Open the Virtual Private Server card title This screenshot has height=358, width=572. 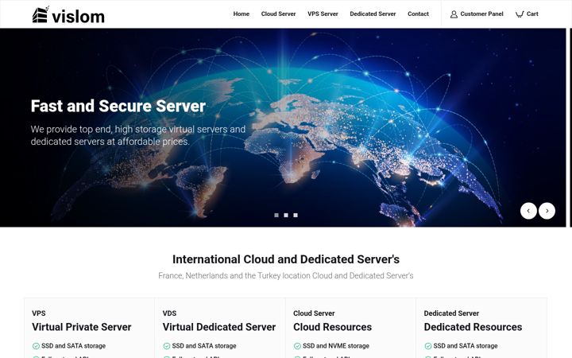[x=81, y=327]
